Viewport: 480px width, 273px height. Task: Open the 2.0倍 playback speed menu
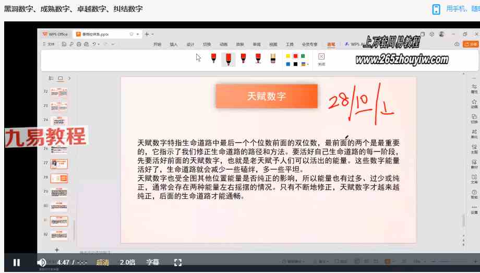(x=128, y=263)
